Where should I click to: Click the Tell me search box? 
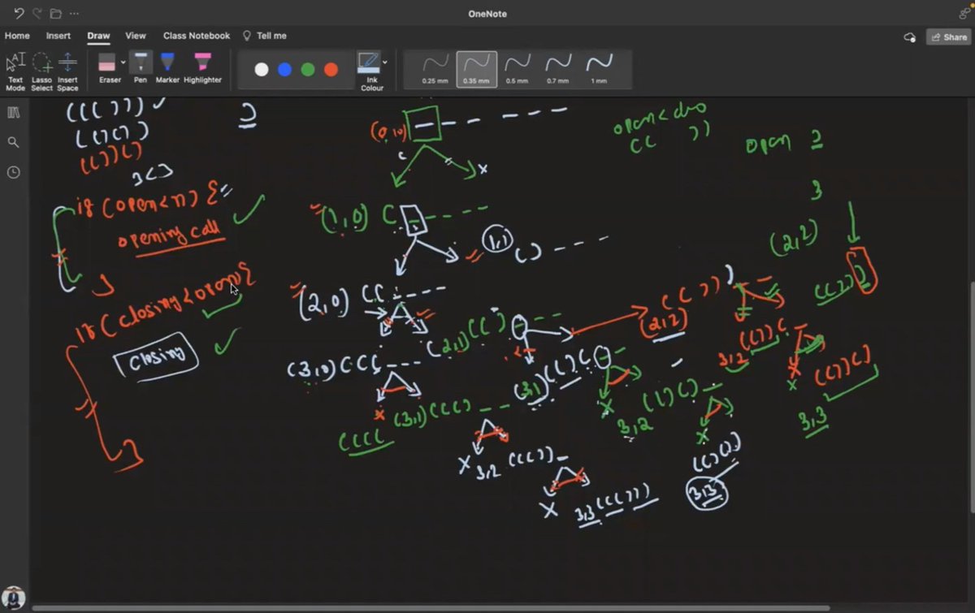click(x=265, y=36)
